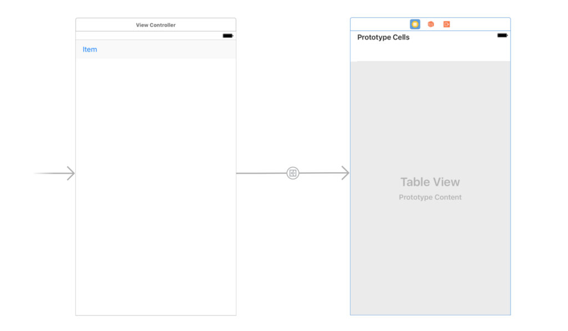Viewport: 568px width, 331px height.
Task: Select the yellow View Controller dock icon
Action: click(x=415, y=24)
